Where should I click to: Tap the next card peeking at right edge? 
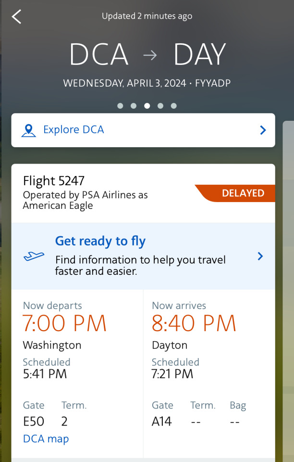coord(288,289)
